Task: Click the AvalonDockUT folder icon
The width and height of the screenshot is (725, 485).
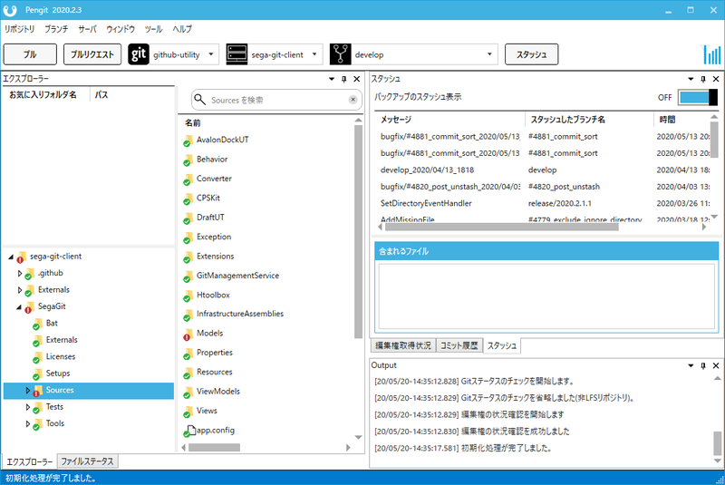Action: pyautogui.click(x=188, y=141)
